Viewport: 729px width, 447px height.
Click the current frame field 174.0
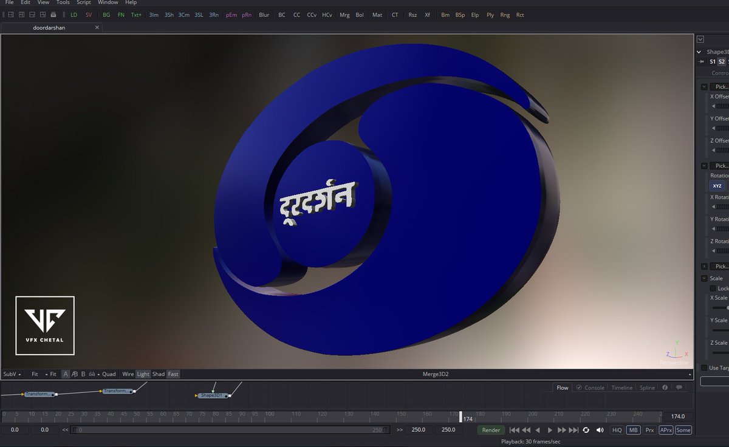click(x=677, y=416)
